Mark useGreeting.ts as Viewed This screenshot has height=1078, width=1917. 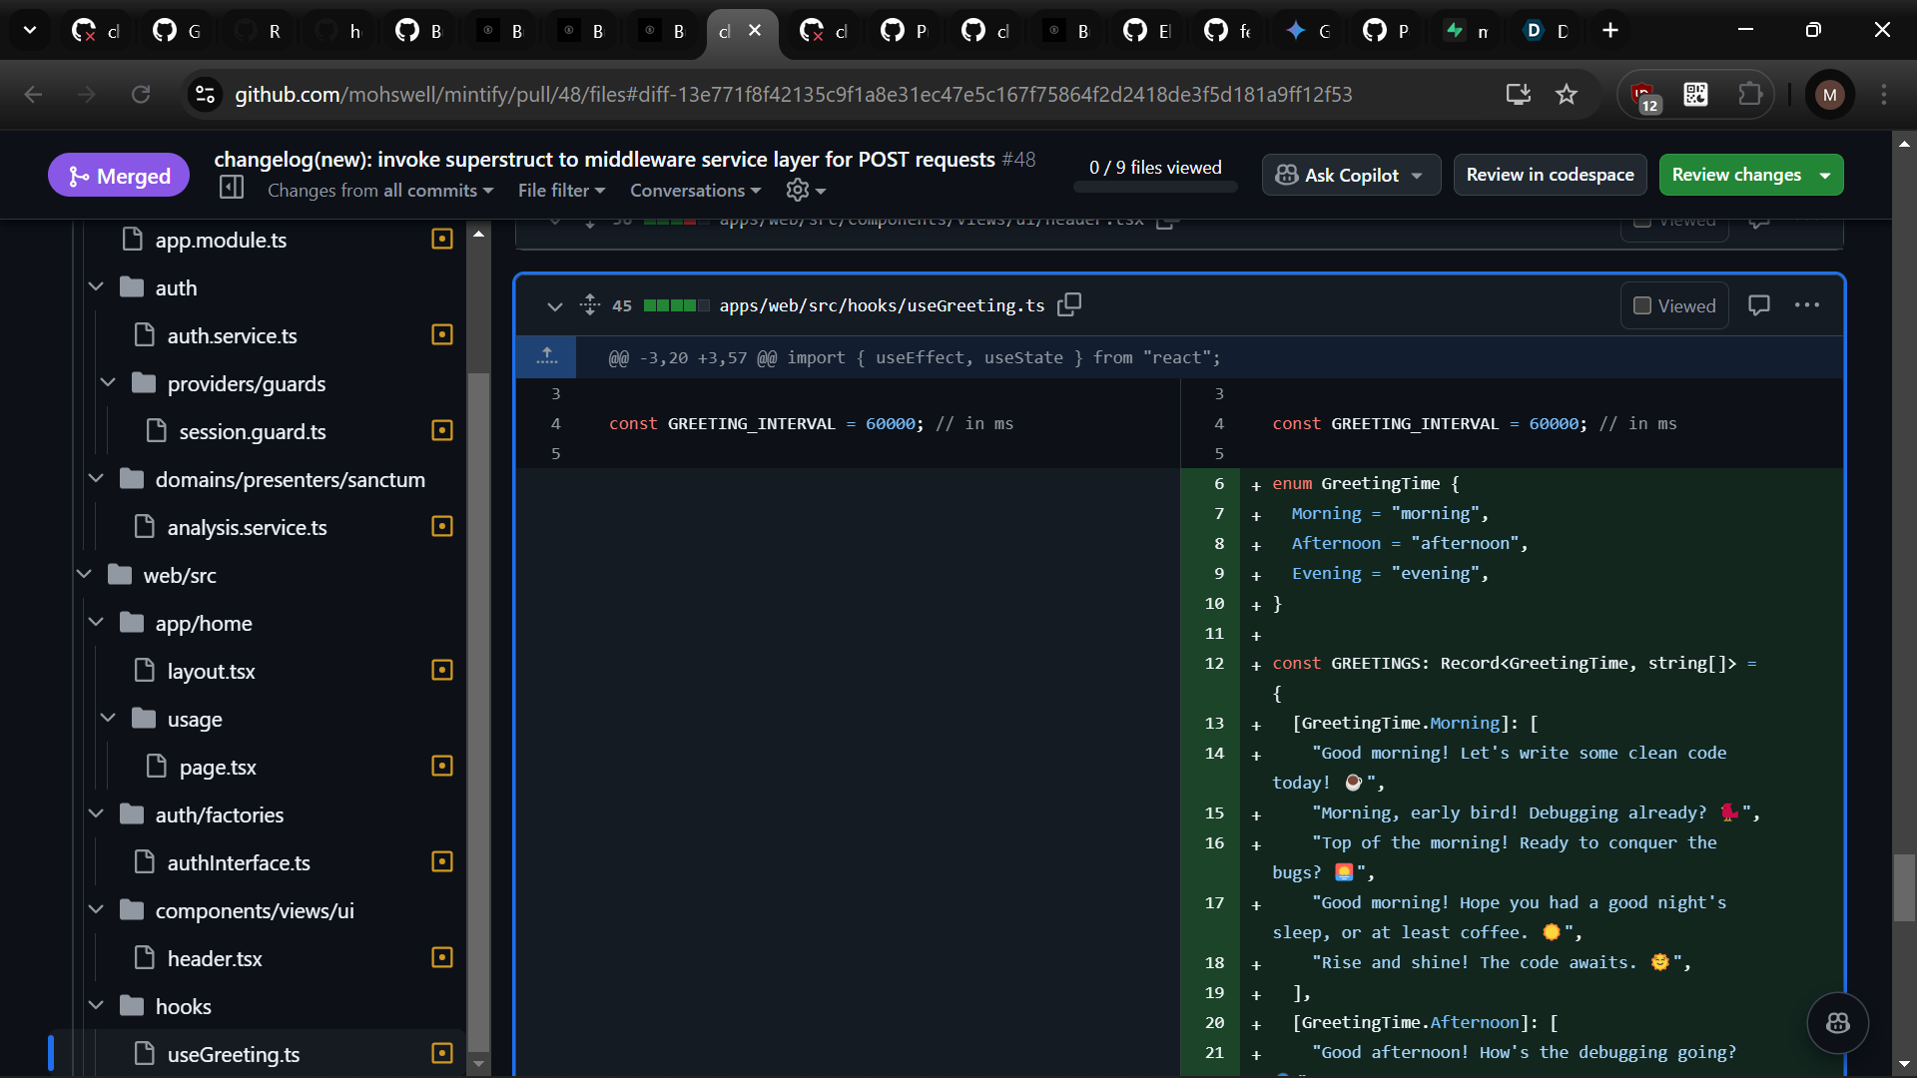pos(1674,305)
